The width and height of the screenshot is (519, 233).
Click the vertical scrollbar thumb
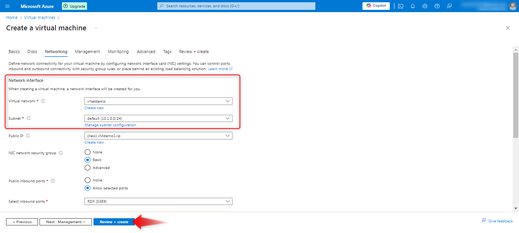(x=516, y=95)
